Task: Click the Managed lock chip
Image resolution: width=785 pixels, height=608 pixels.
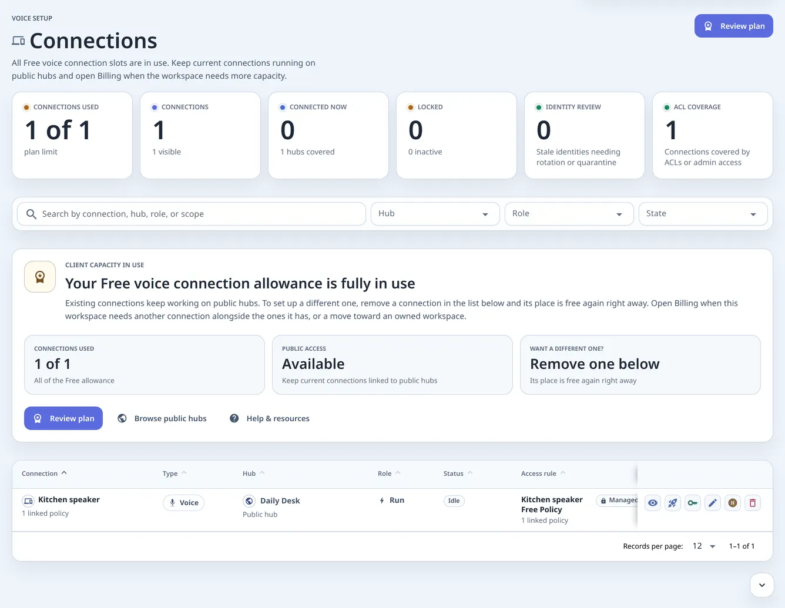Action: click(x=617, y=500)
